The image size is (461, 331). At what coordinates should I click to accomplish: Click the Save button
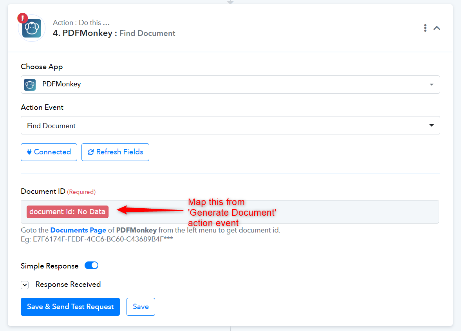pos(141,307)
